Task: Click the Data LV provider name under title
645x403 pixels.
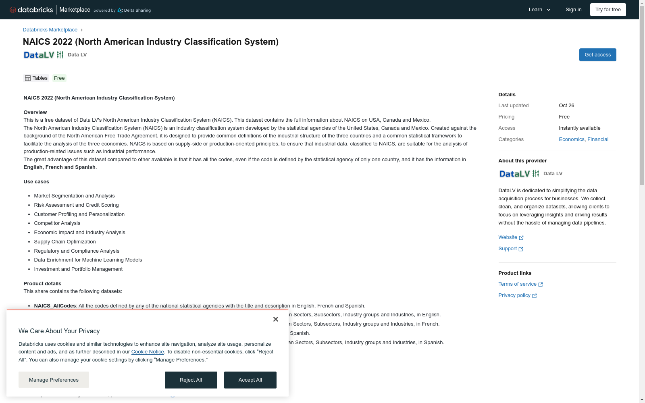Action: click(77, 55)
